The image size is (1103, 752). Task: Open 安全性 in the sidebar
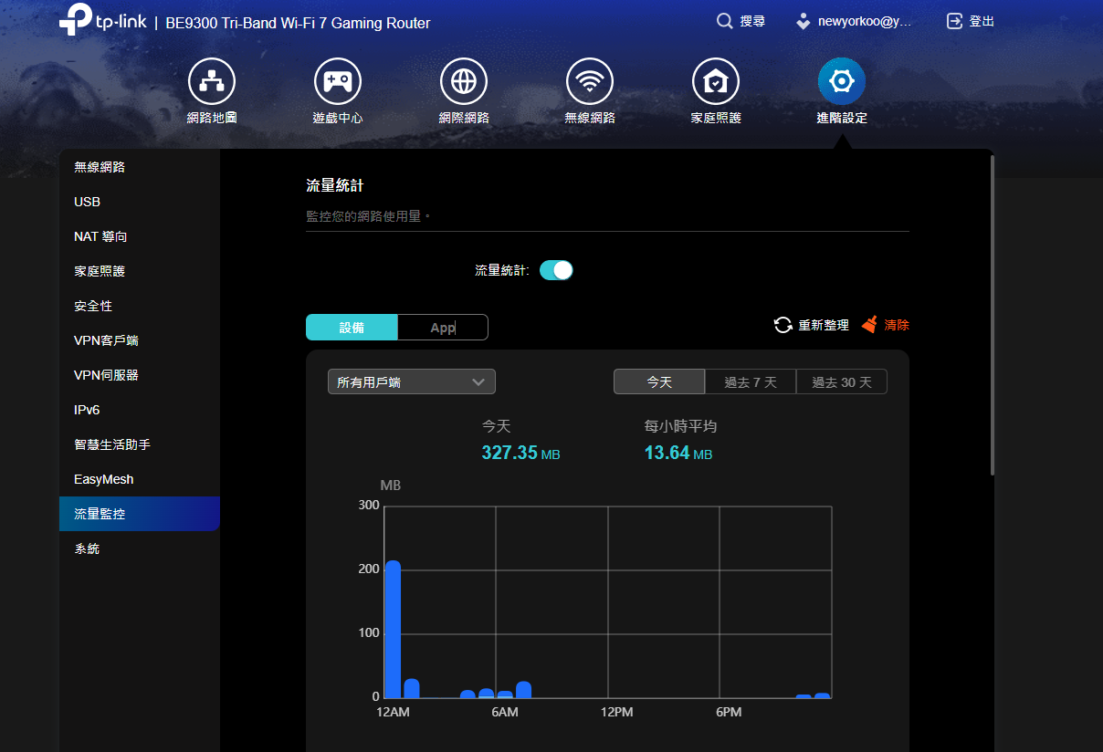coord(140,306)
